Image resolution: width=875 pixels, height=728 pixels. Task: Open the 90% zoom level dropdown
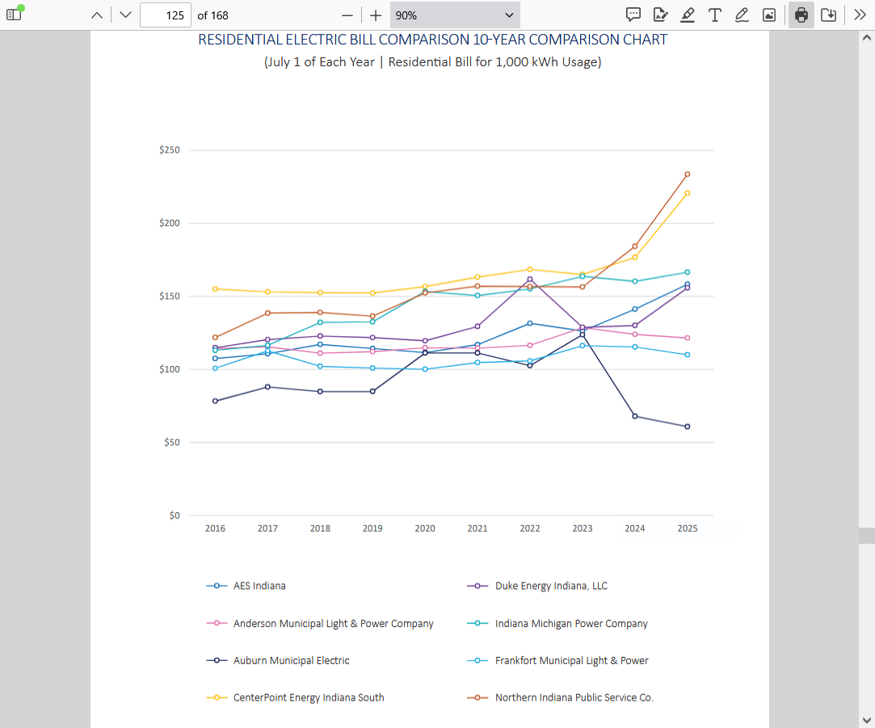coord(455,15)
